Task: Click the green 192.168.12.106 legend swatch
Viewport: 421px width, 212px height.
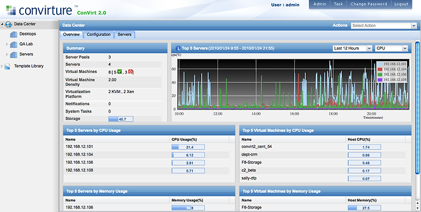Action: (380, 75)
